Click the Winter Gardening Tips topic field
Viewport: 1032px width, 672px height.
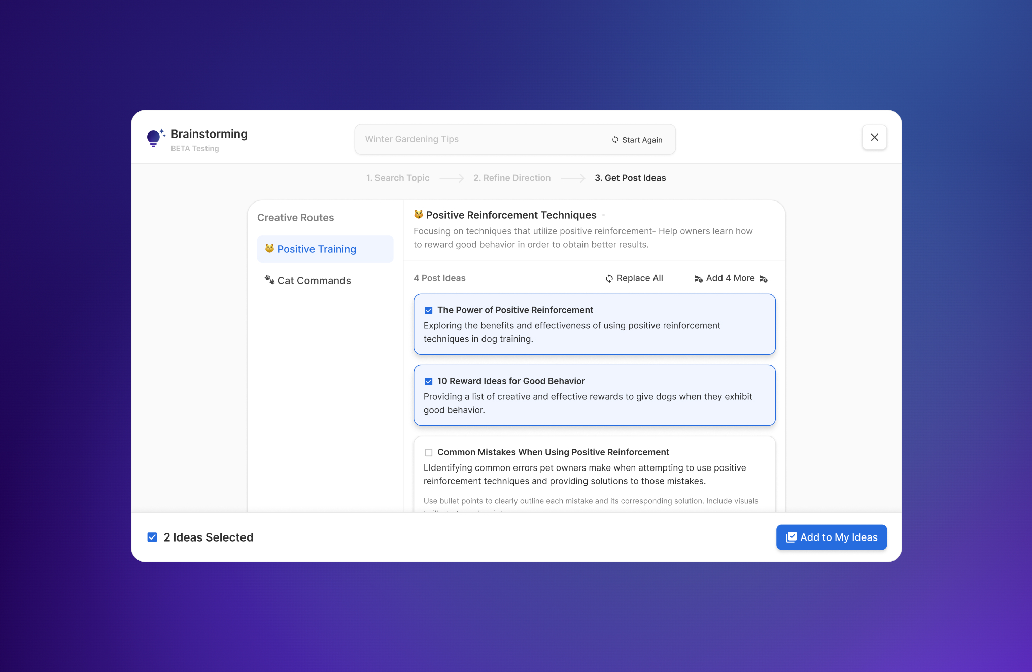(x=477, y=139)
